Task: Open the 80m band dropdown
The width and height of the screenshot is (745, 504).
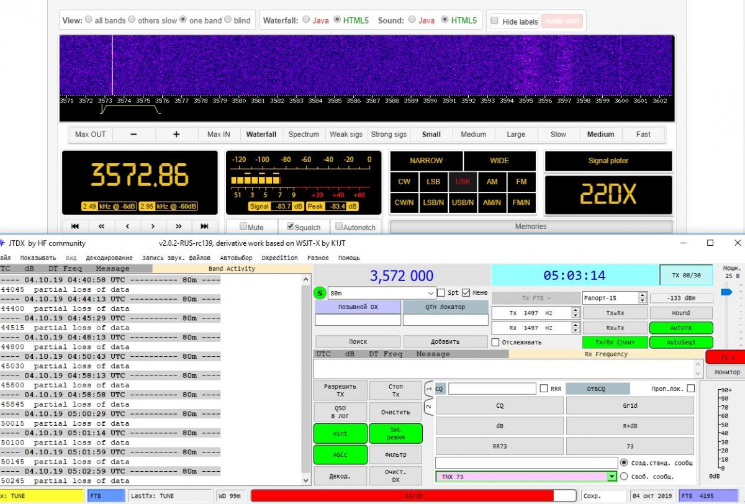Action: (431, 293)
